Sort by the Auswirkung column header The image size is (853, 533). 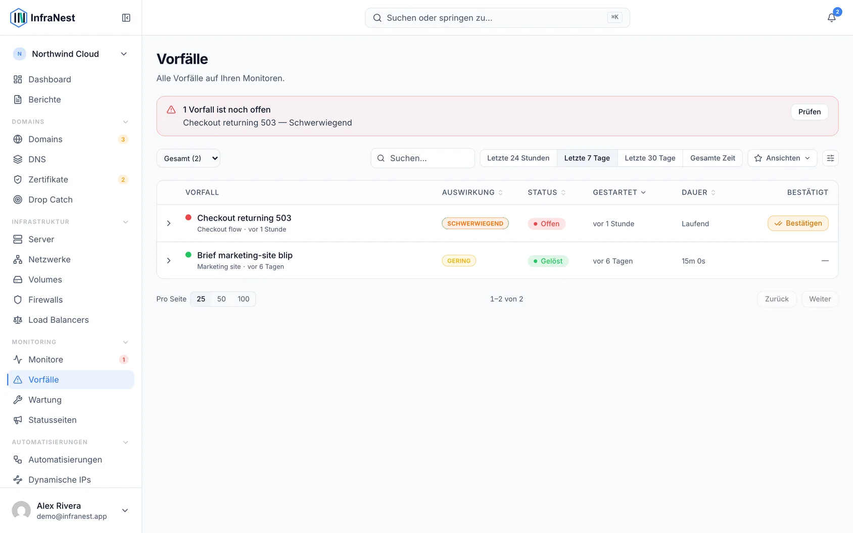(x=472, y=192)
